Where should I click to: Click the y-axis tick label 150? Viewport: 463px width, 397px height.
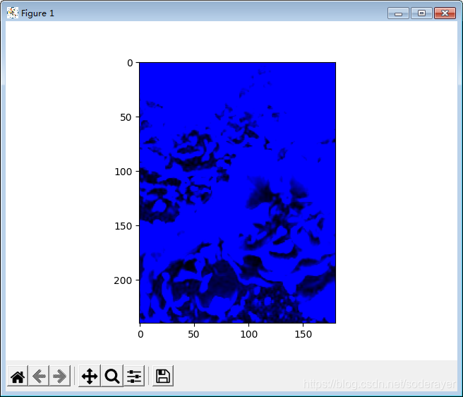[x=123, y=226]
